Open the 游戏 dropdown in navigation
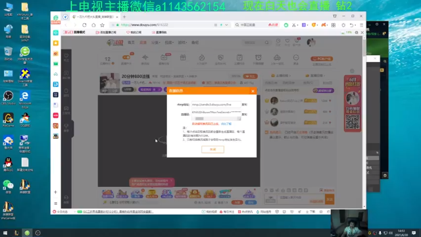421x237 pixels. [182, 42]
